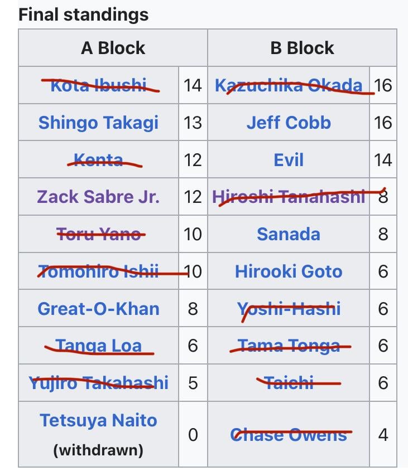Click the Toru Yano link
Image resolution: width=408 pixels, height=476 pixels.
pyautogui.click(x=98, y=234)
